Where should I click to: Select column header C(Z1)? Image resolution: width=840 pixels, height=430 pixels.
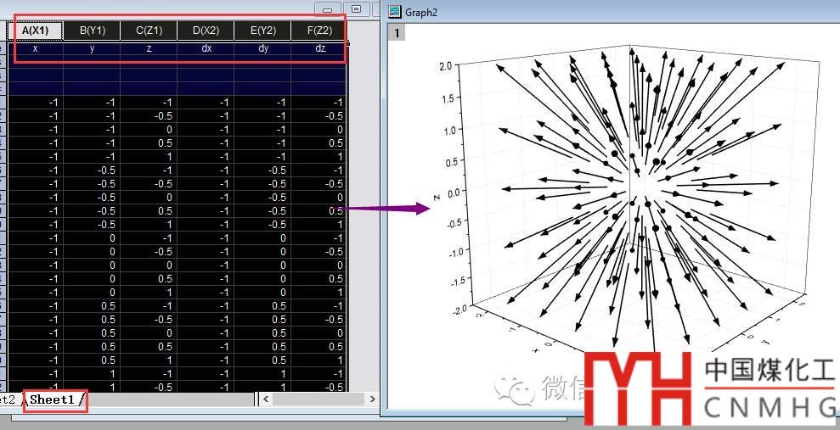[149, 31]
